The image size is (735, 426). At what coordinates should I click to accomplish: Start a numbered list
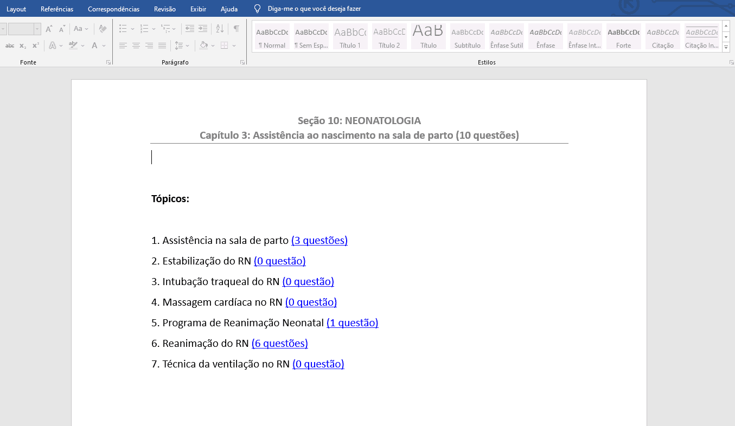click(144, 29)
